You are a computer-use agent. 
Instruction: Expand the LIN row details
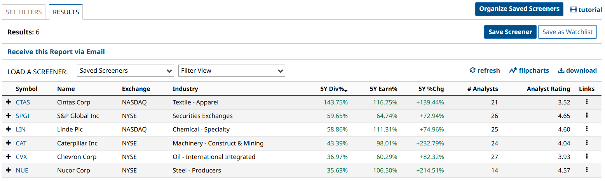9,129
